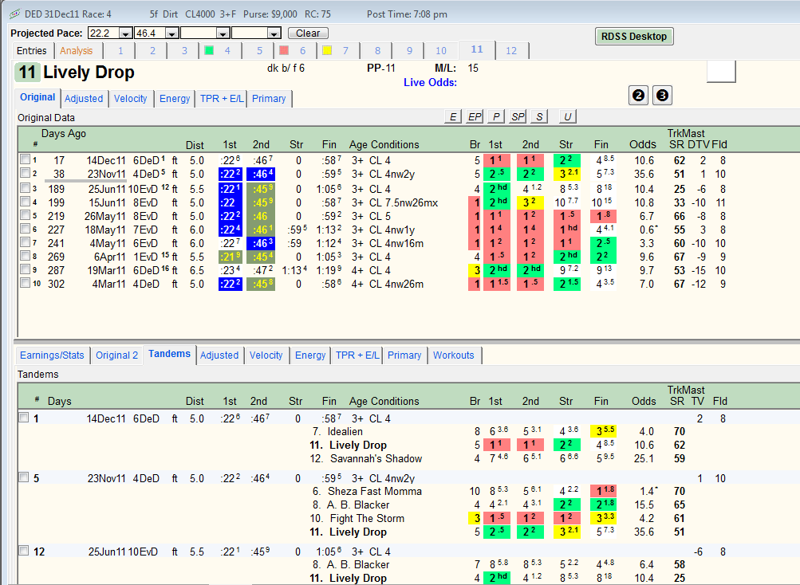The height and width of the screenshot is (585, 800).
Task: Open the fourth empty projected pace dropdown
Action: [x=274, y=33]
